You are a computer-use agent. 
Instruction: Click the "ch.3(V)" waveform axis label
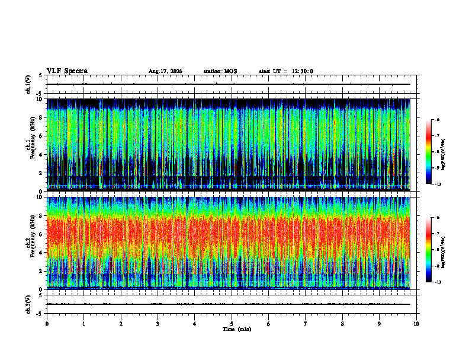click(28, 304)
